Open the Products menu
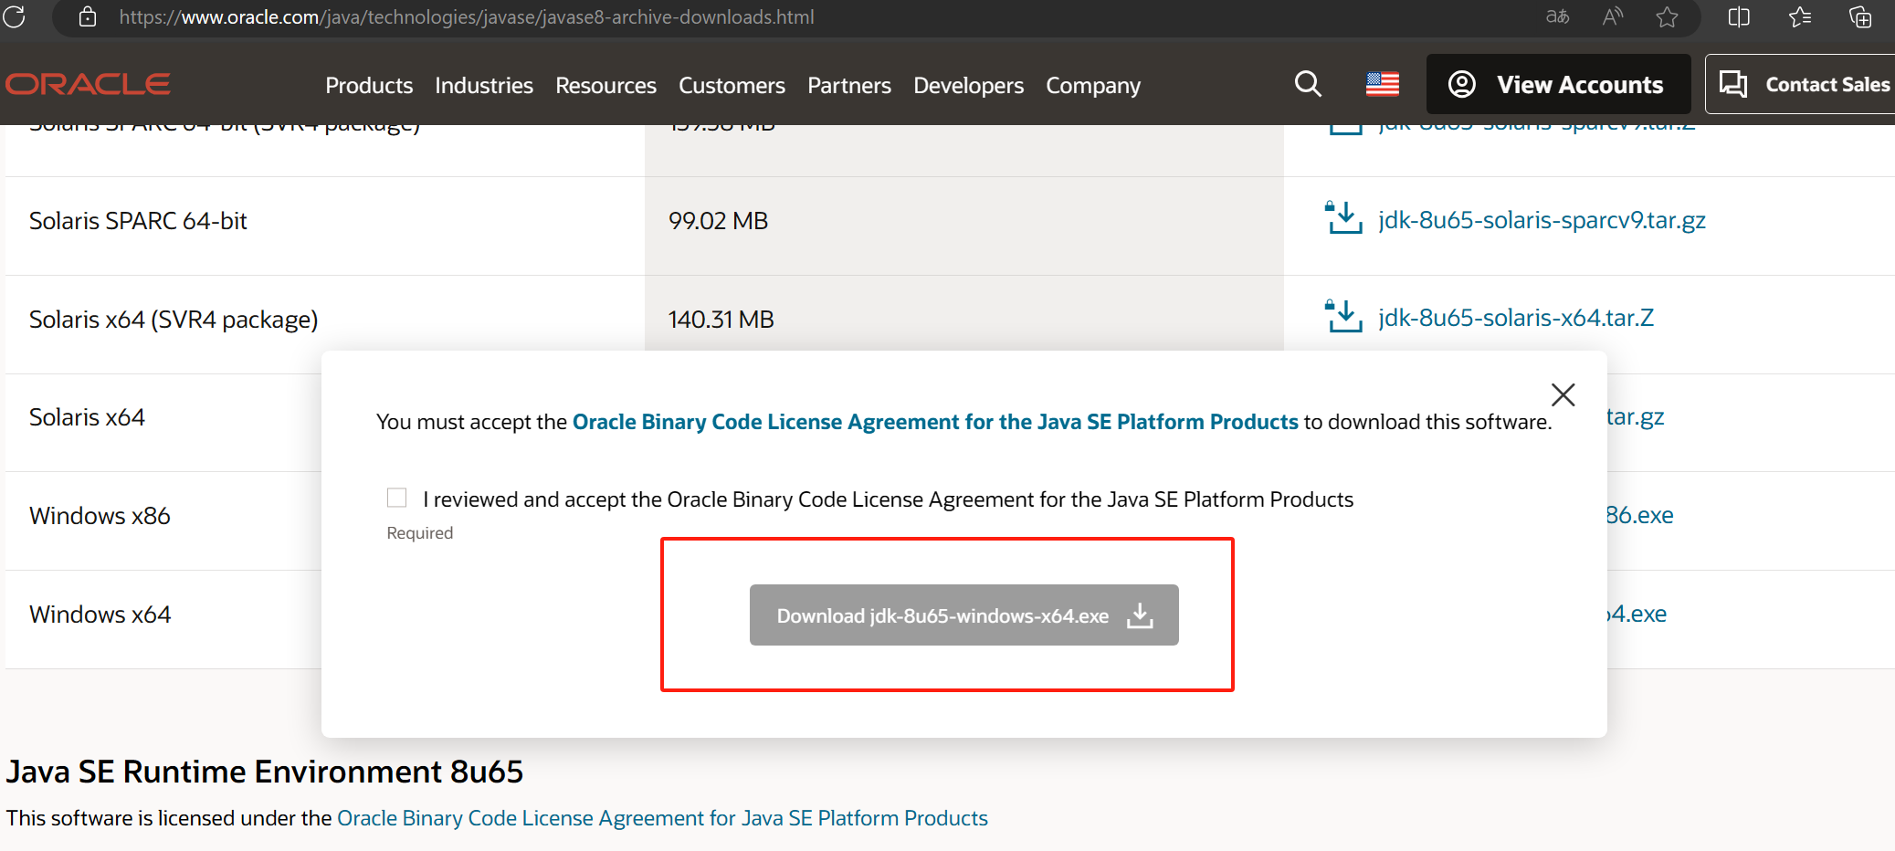 click(x=369, y=85)
